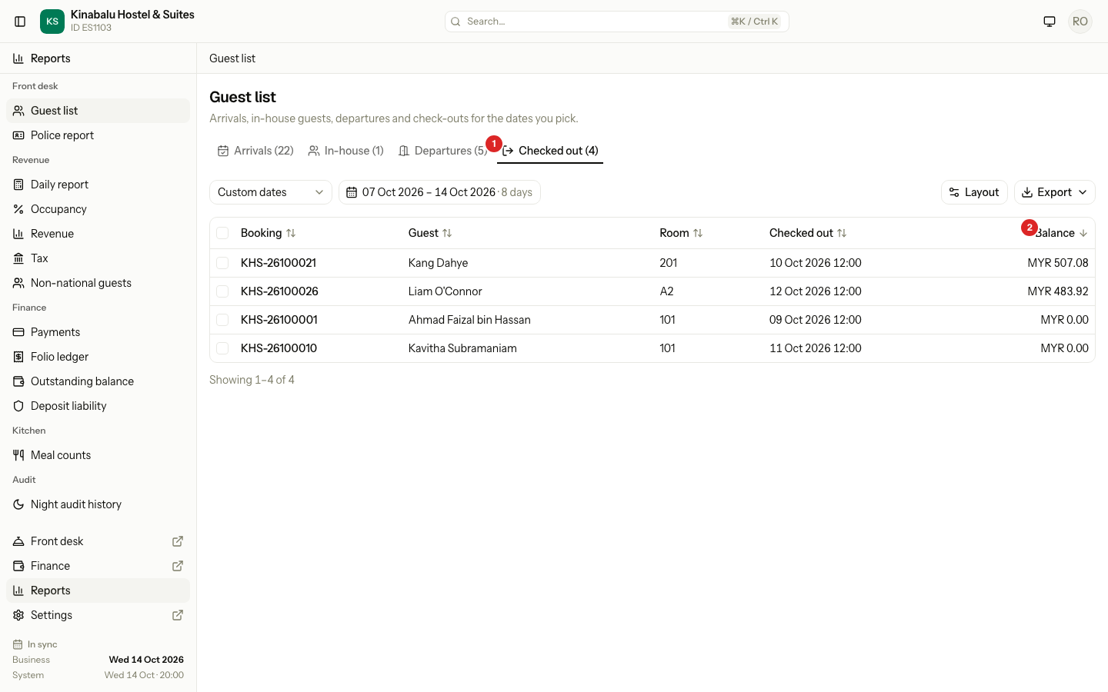The height and width of the screenshot is (692, 1108).
Task: Click balance value MYR 507.08
Action: (x=1058, y=263)
